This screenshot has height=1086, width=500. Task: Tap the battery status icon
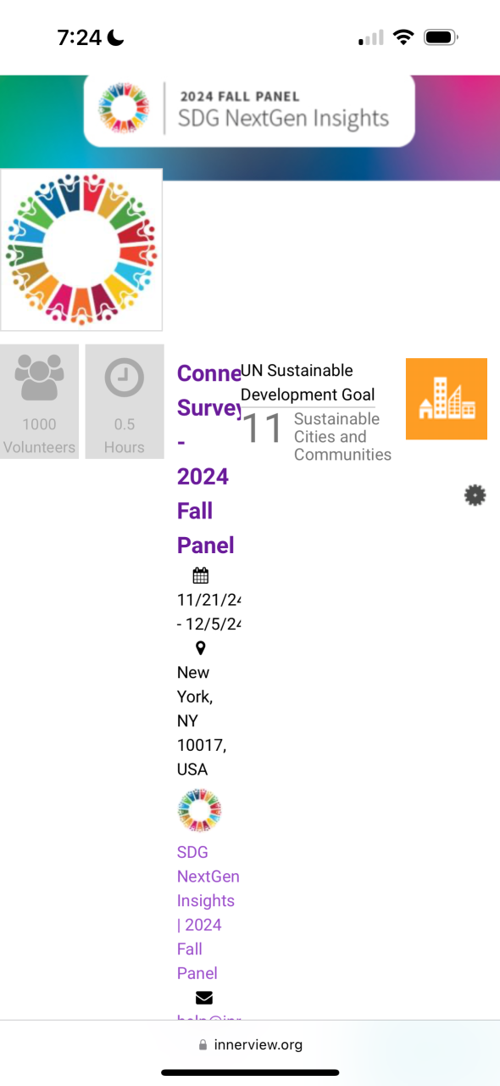442,37
